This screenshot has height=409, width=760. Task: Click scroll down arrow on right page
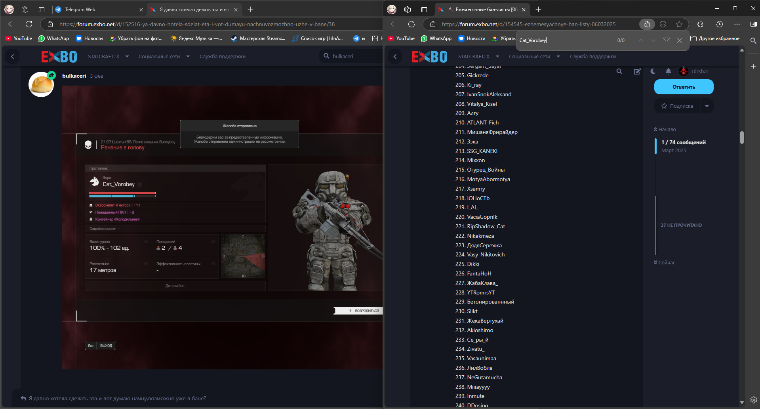coord(742,403)
